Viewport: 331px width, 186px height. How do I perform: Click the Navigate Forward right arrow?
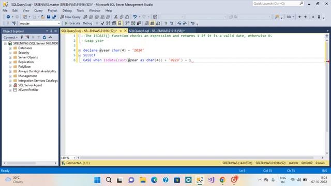tap(305, 17)
